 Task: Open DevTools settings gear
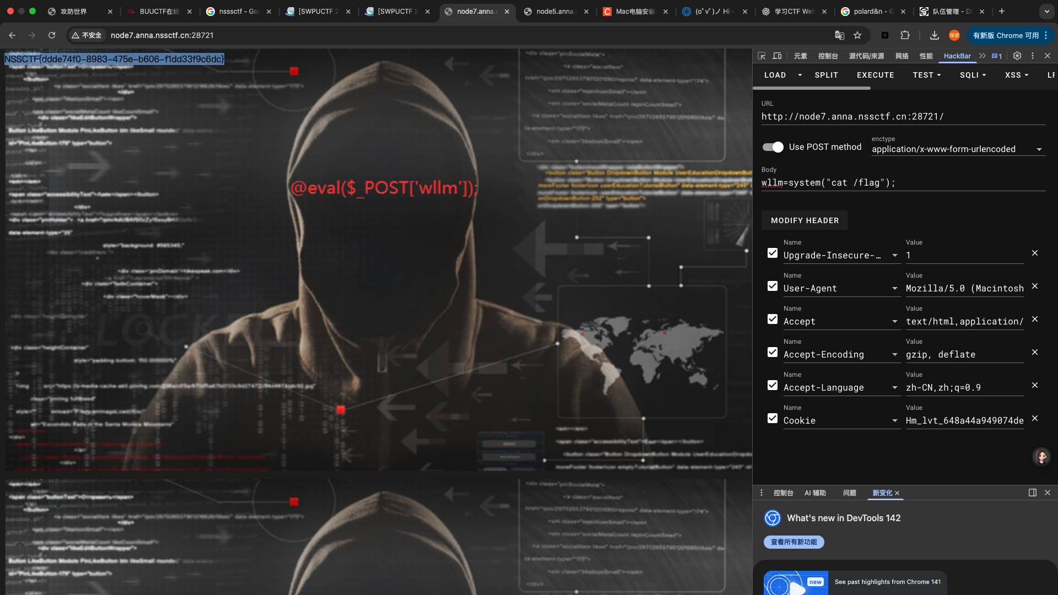[1017, 56]
